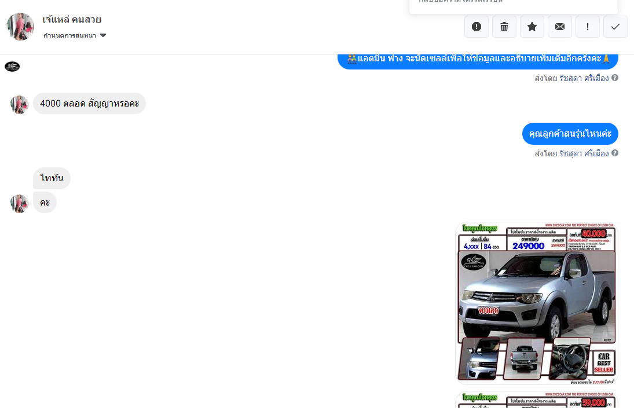Mark conversation done with checkmark
Screen dimensions: 634x414
(x=615, y=27)
